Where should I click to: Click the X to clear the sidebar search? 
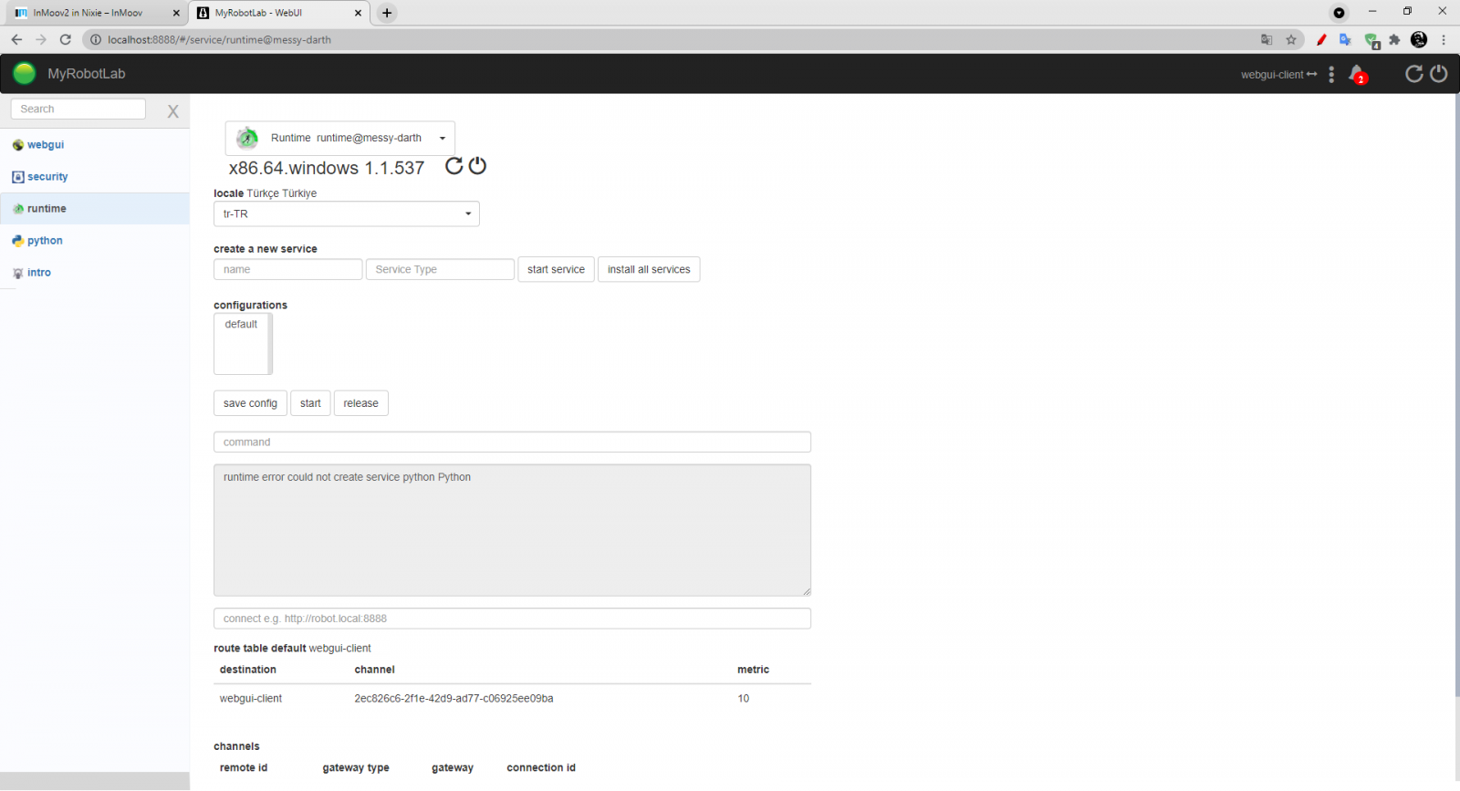(172, 111)
